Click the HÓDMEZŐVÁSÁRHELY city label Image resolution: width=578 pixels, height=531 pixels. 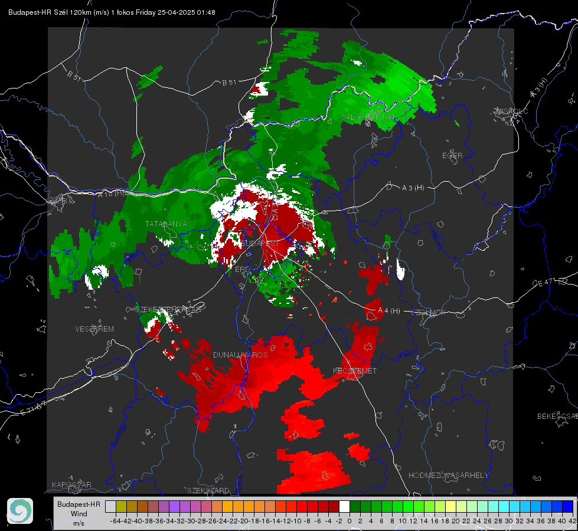448,476
